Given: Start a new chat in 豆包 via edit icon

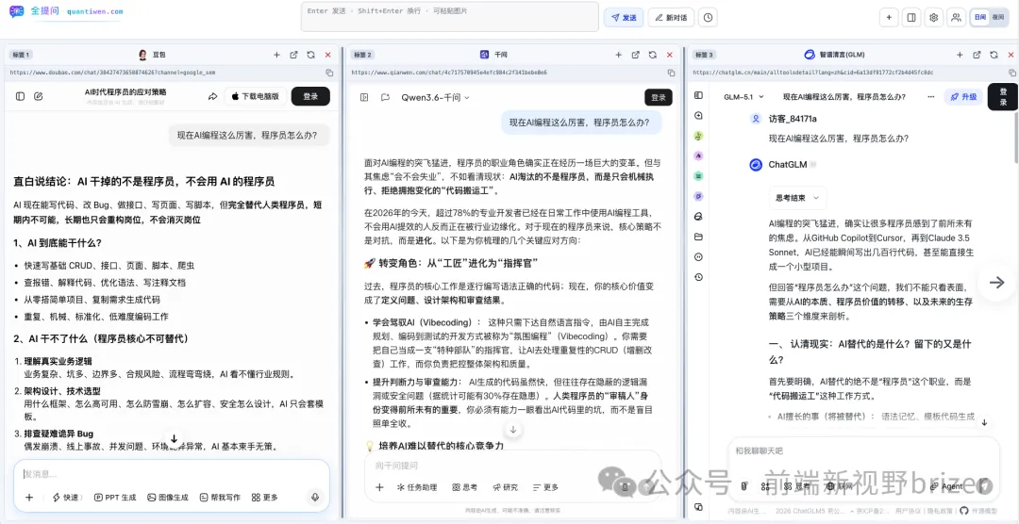Looking at the screenshot, I should tap(39, 96).
